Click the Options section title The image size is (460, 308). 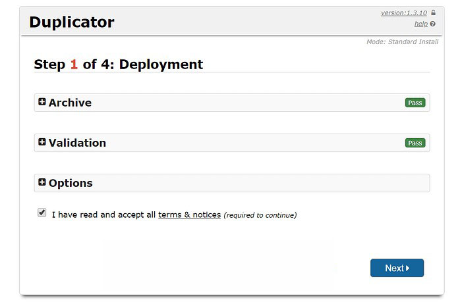(71, 183)
